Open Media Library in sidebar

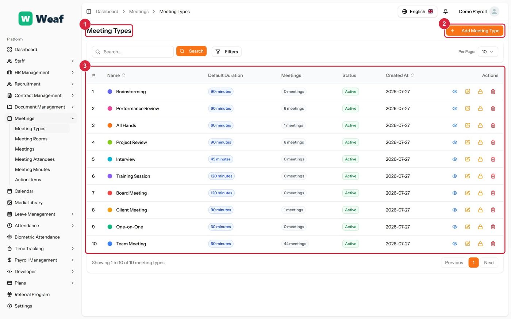tap(41, 203)
